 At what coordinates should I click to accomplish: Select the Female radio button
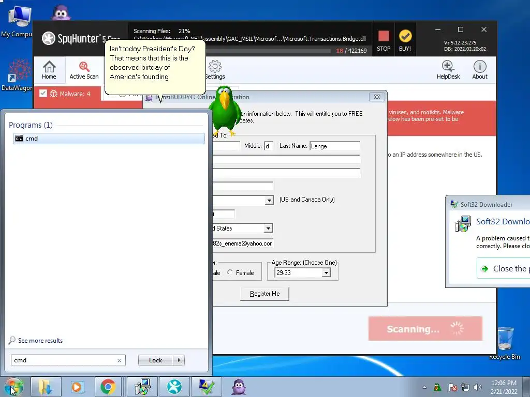click(x=230, y=272)
